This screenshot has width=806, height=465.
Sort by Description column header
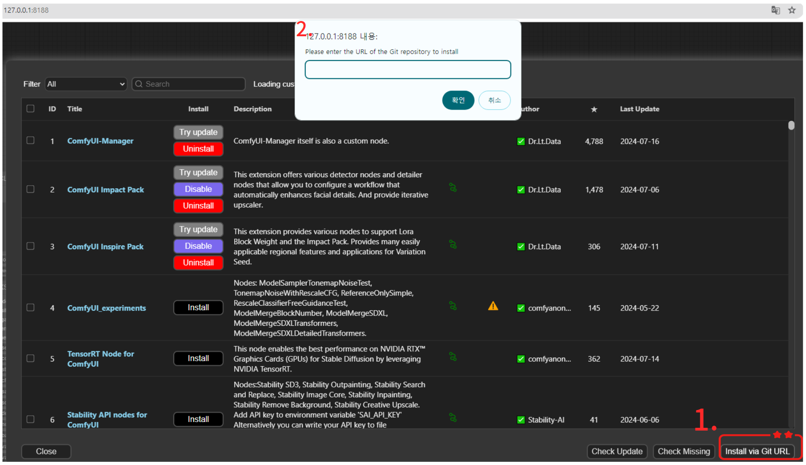tap(253, 109)
